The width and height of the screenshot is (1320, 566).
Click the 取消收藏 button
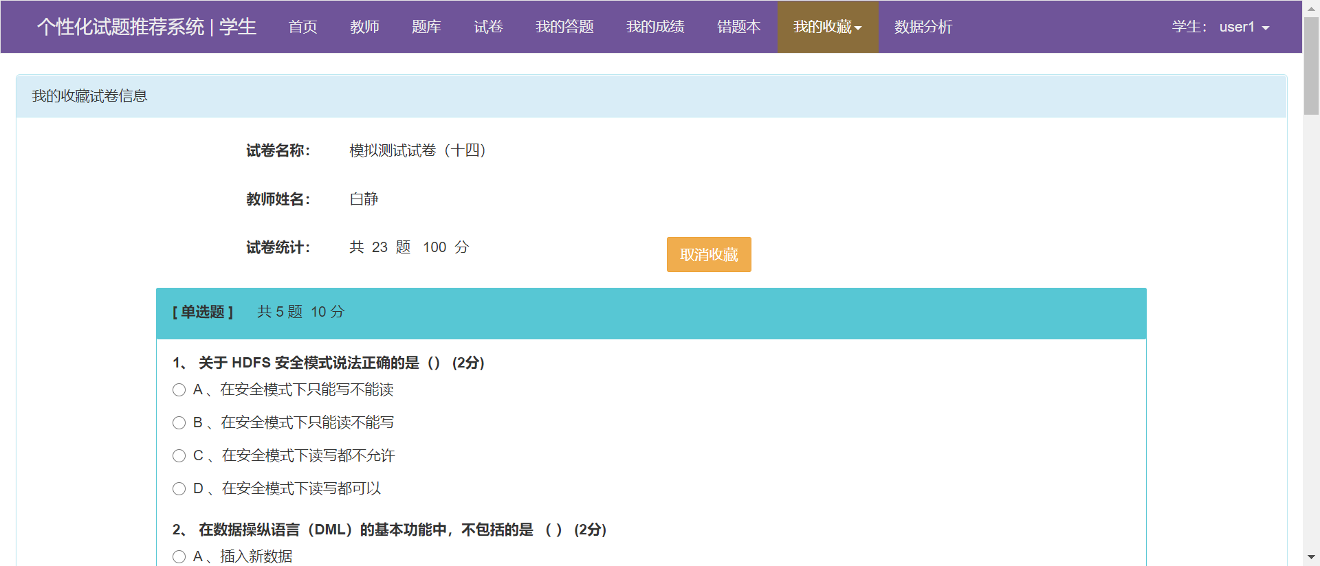(709, 254)
